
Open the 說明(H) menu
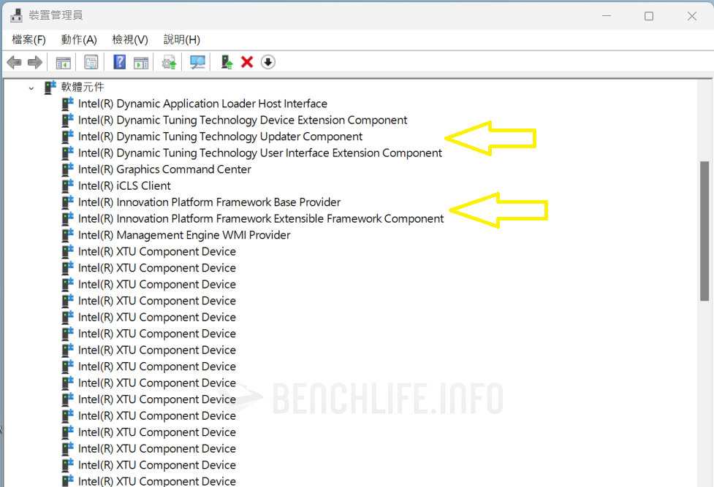coord(180,39)
